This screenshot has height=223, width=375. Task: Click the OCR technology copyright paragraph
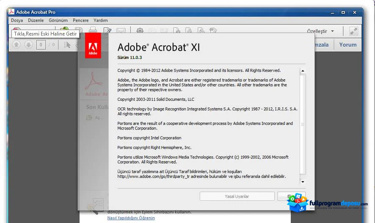(207, 111)
